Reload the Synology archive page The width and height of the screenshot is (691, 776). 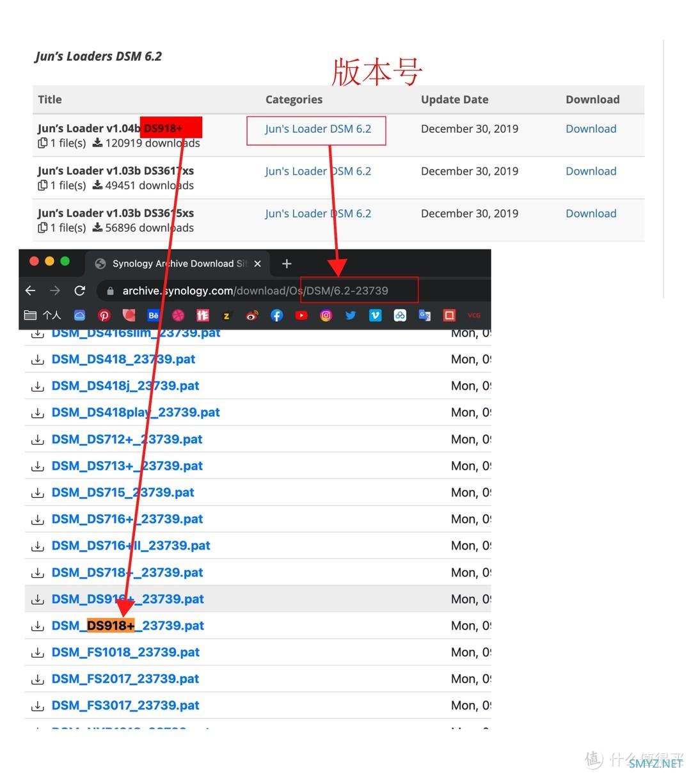[80, 290]
